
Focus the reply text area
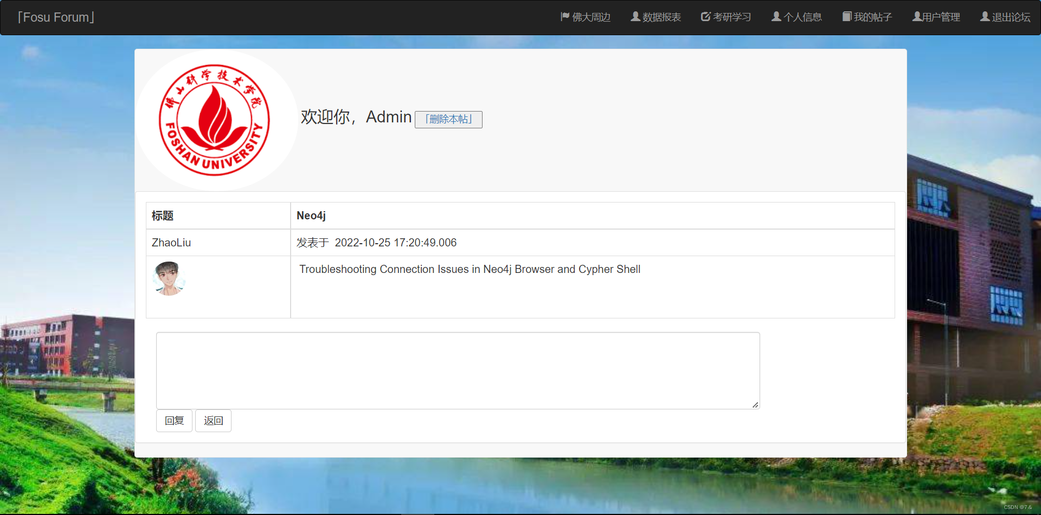[x=458, y=370]
